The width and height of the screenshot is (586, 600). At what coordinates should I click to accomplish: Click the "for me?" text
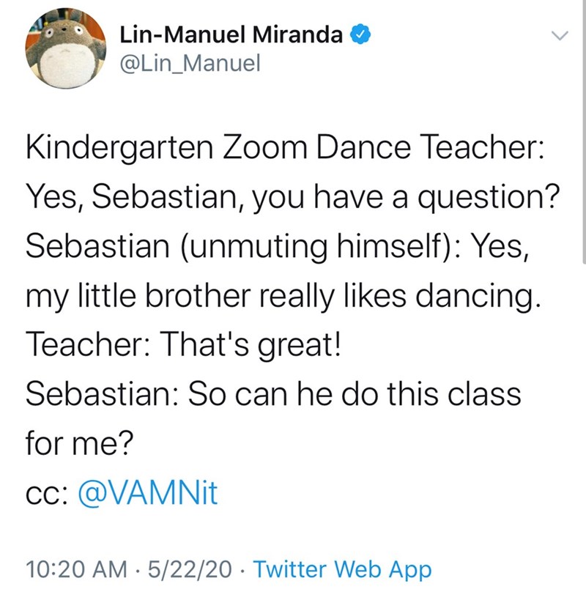(76, 443)
